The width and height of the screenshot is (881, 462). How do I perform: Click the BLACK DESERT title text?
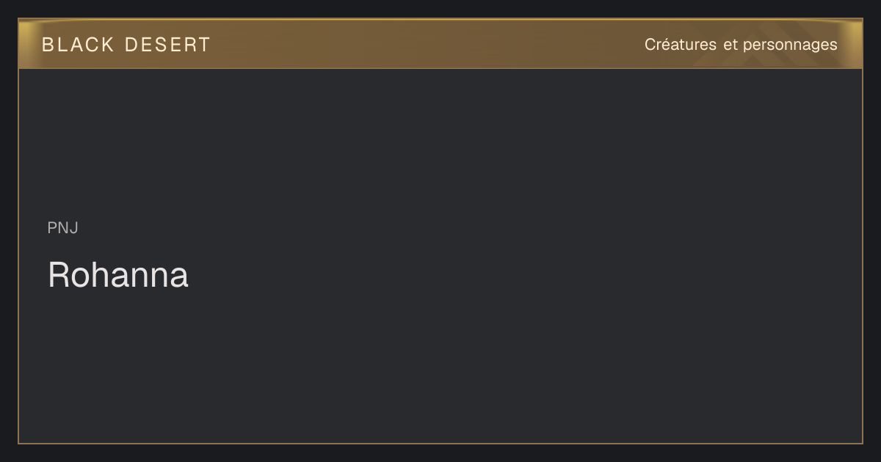[126, 45]
